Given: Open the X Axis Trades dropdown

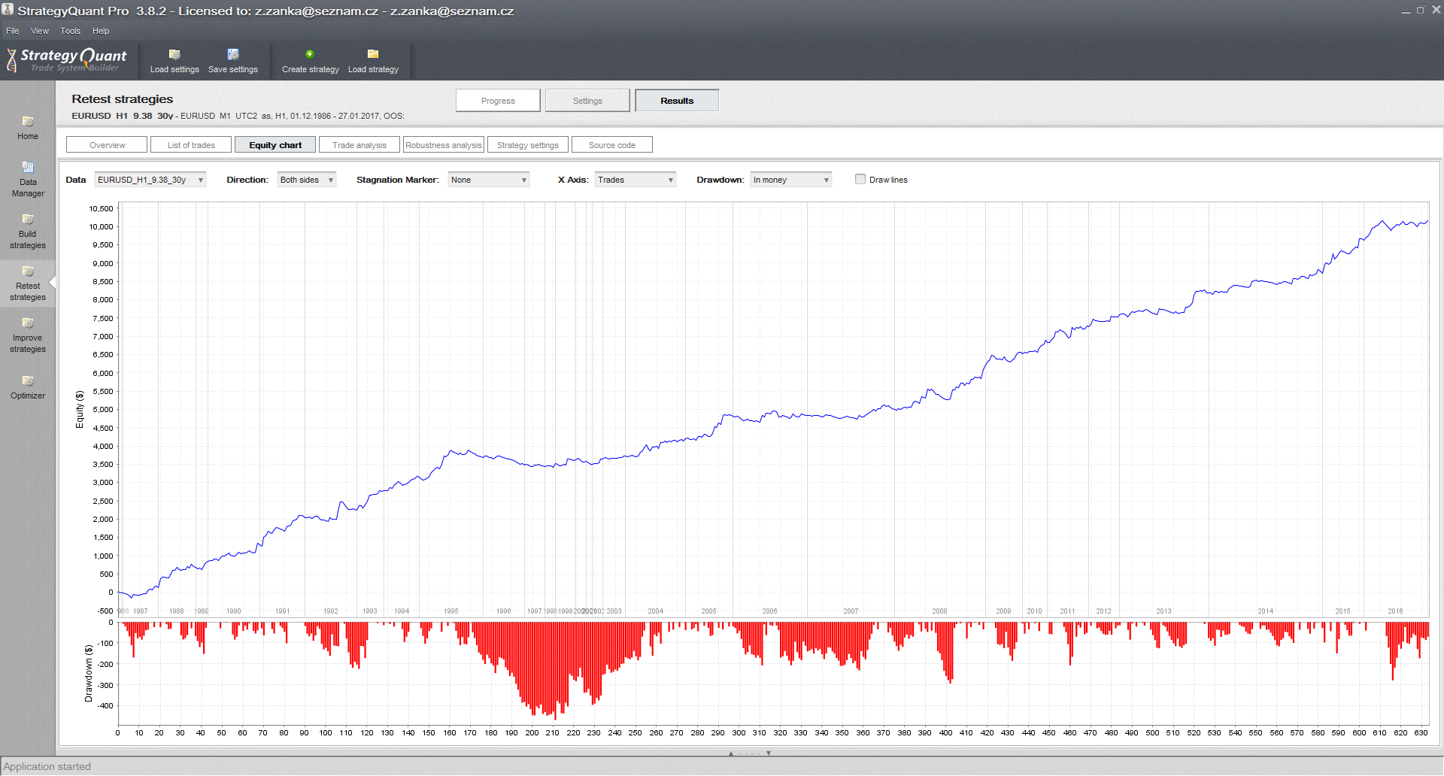Looking at the screenshot, I should pyautogui.click(x=636, y=180).
